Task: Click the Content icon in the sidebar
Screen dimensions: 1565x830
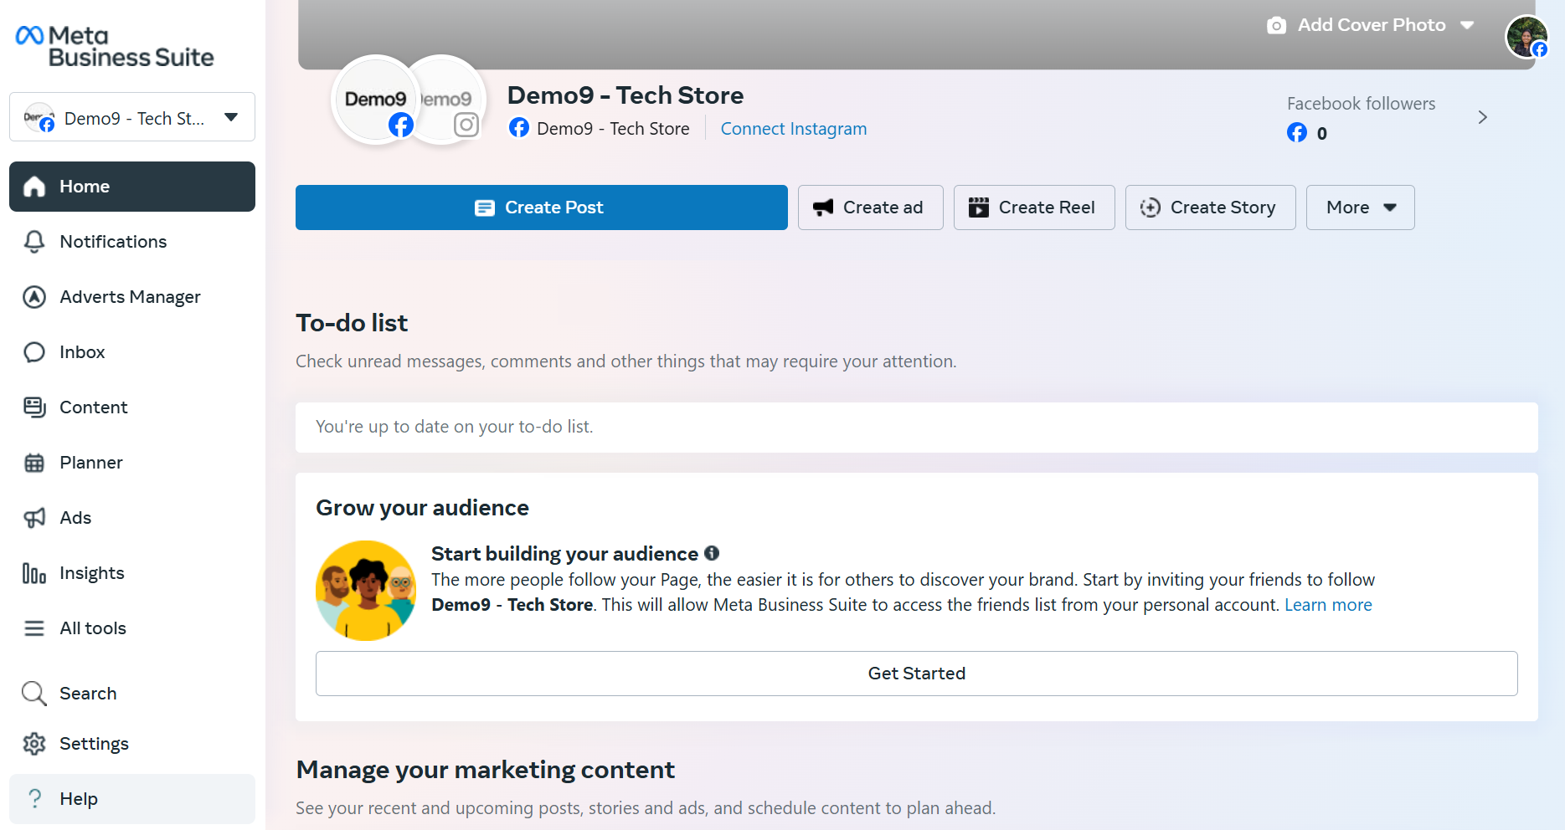Action: tap(34, 407)
